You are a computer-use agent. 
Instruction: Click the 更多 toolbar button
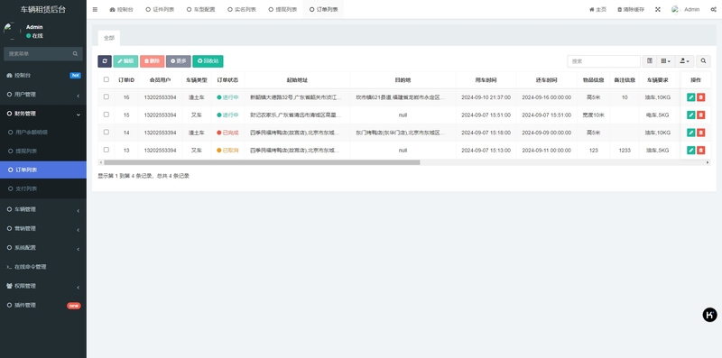click(178, 61)
